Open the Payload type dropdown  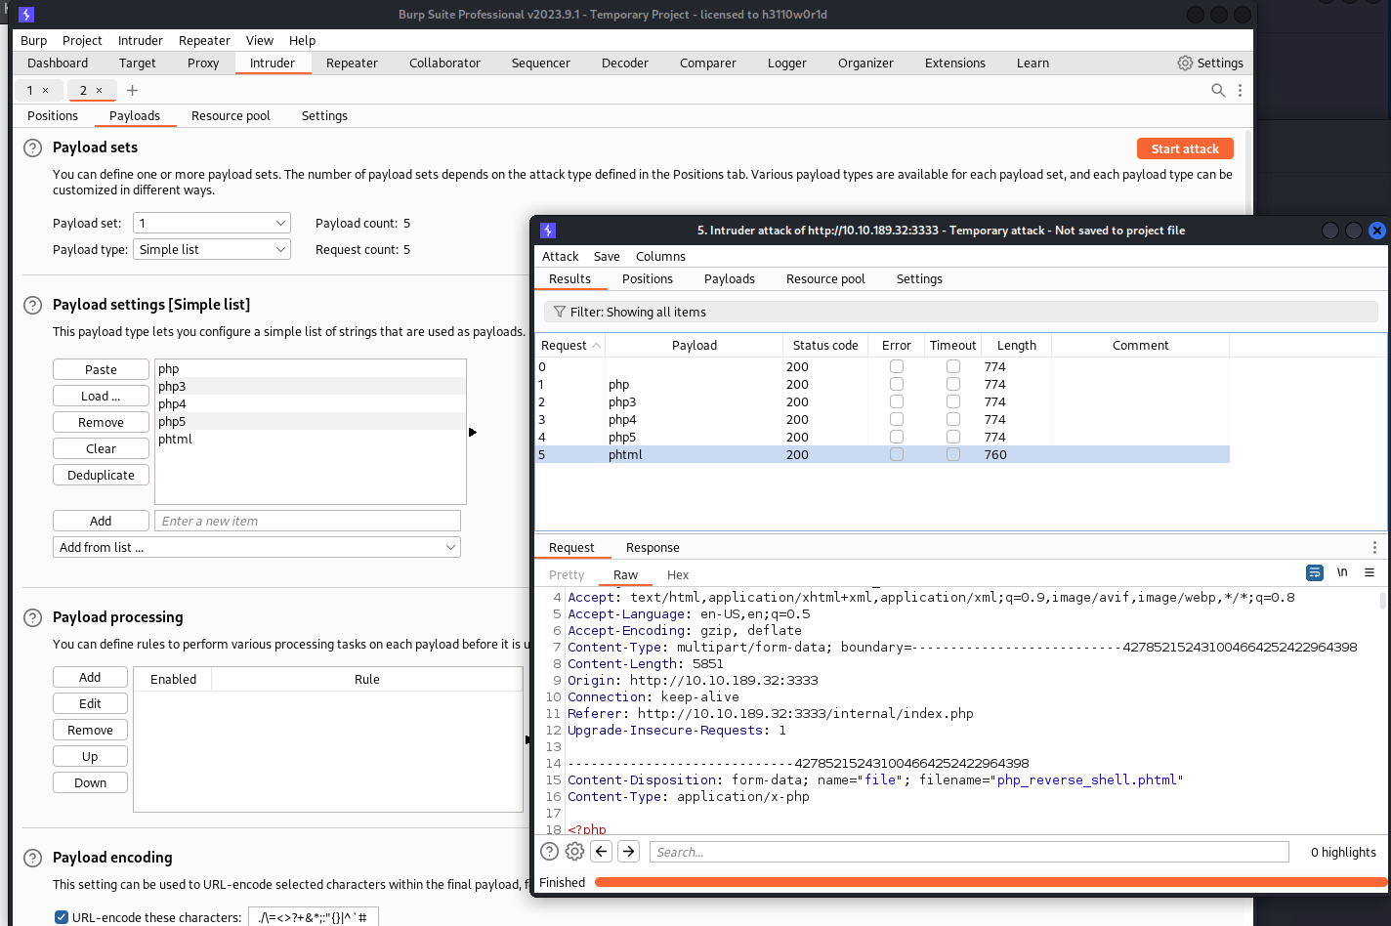pos(212,249)
